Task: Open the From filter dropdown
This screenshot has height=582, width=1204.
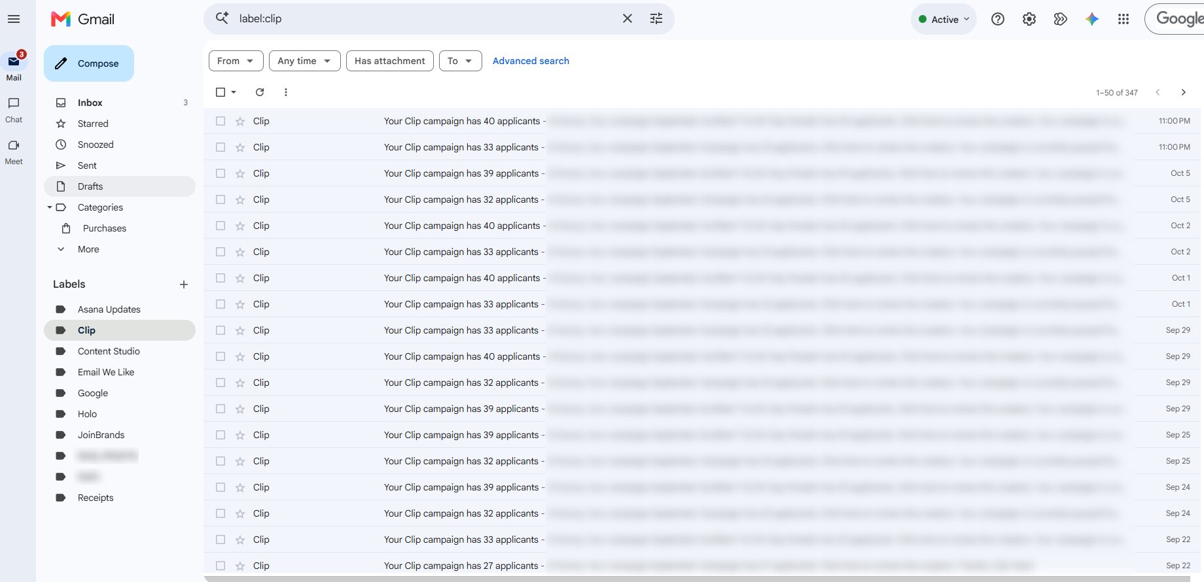Action: point(236,61)
